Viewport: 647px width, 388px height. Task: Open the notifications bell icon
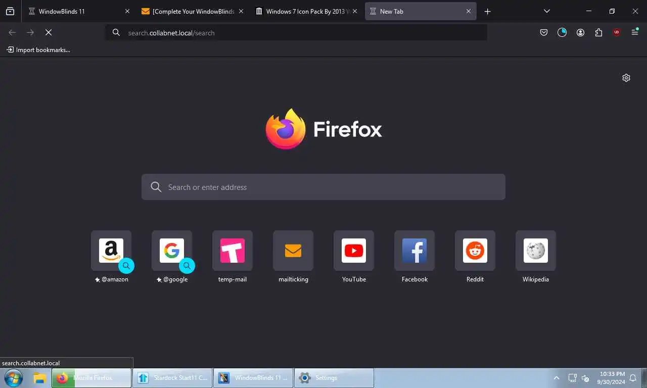pos(633,378)
